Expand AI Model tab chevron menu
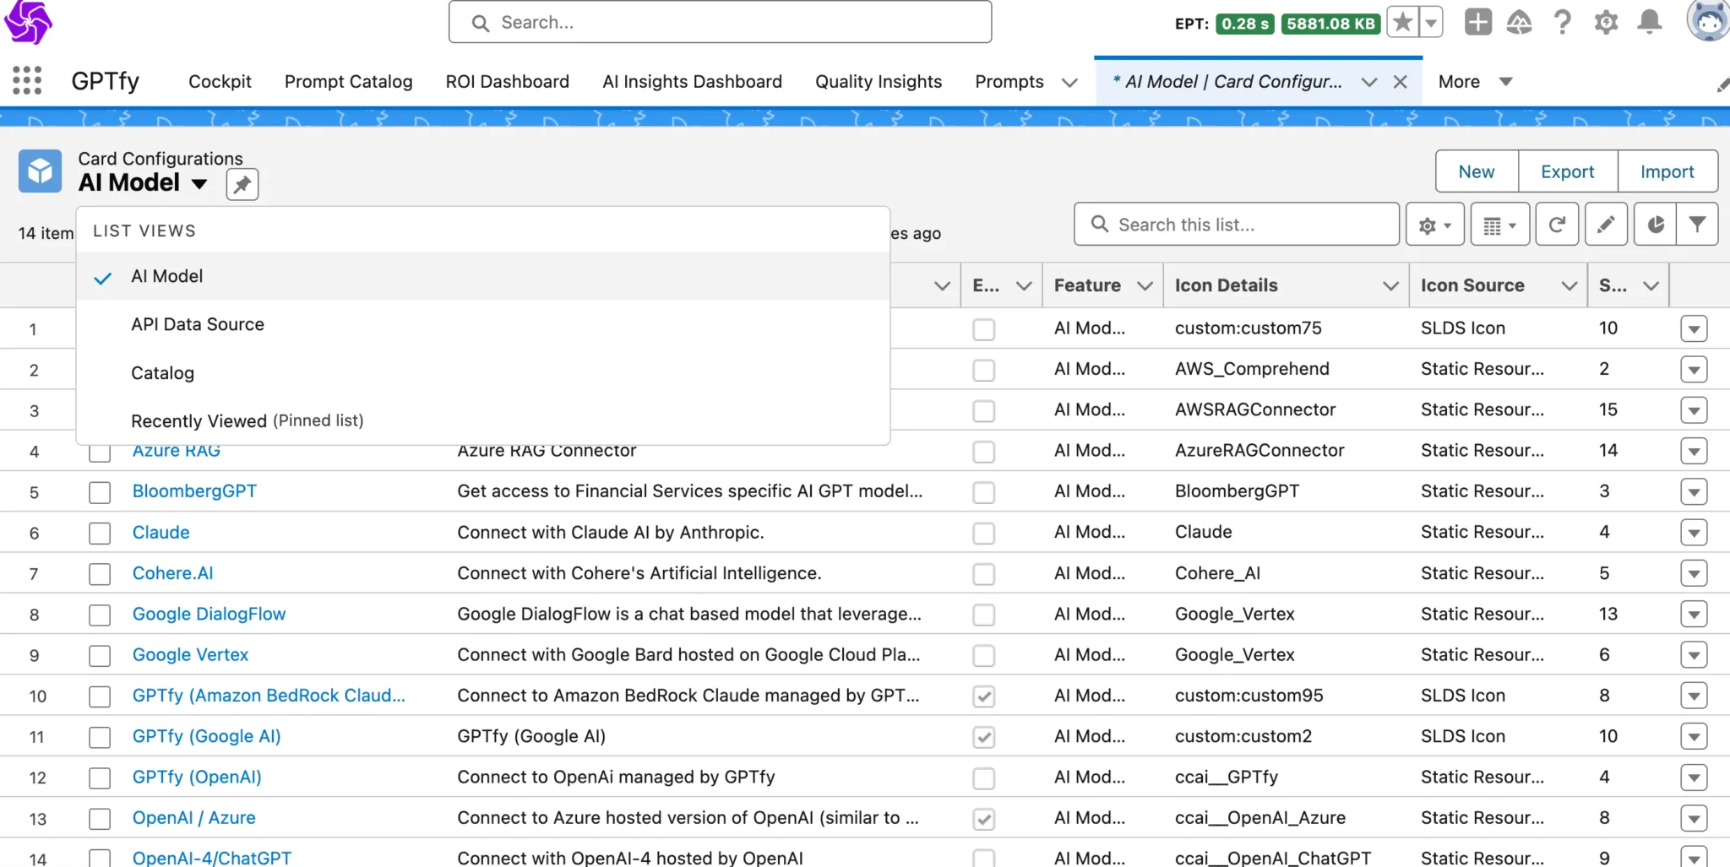 click(x=1369, y=82)
